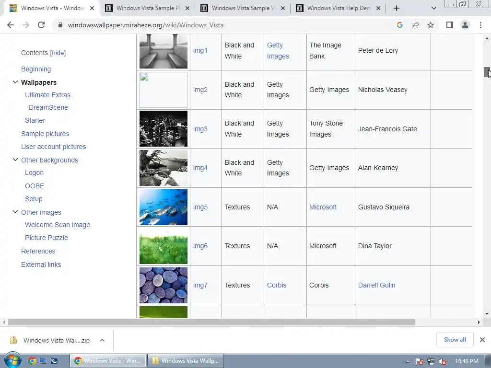Open the Chrome profile menu

(x=465, y=25)
